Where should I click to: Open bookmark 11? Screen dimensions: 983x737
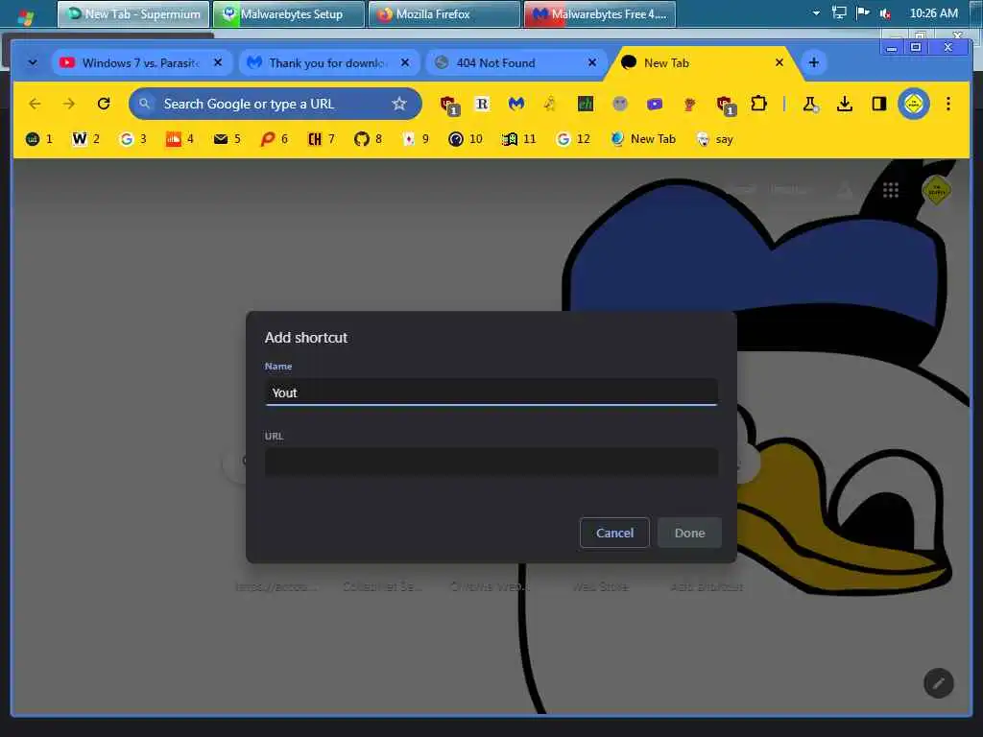(x=519, y=139)
